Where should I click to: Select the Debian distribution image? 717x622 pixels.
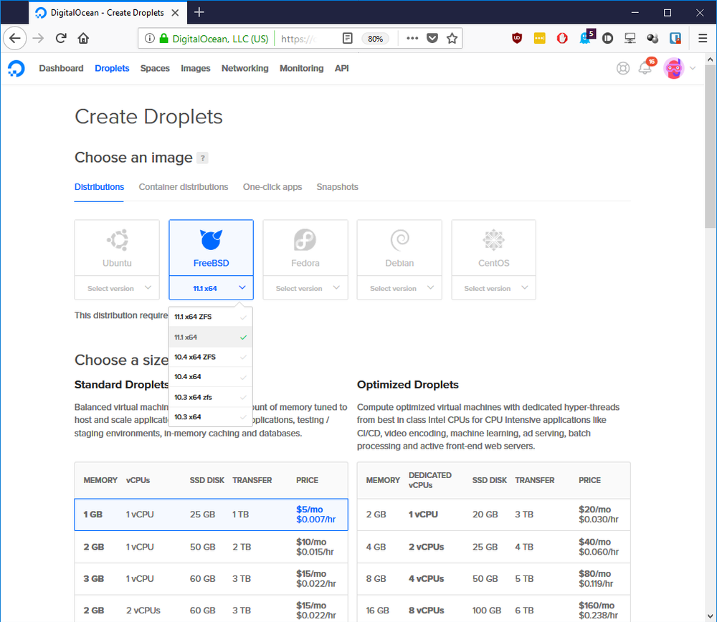point(399,247)
